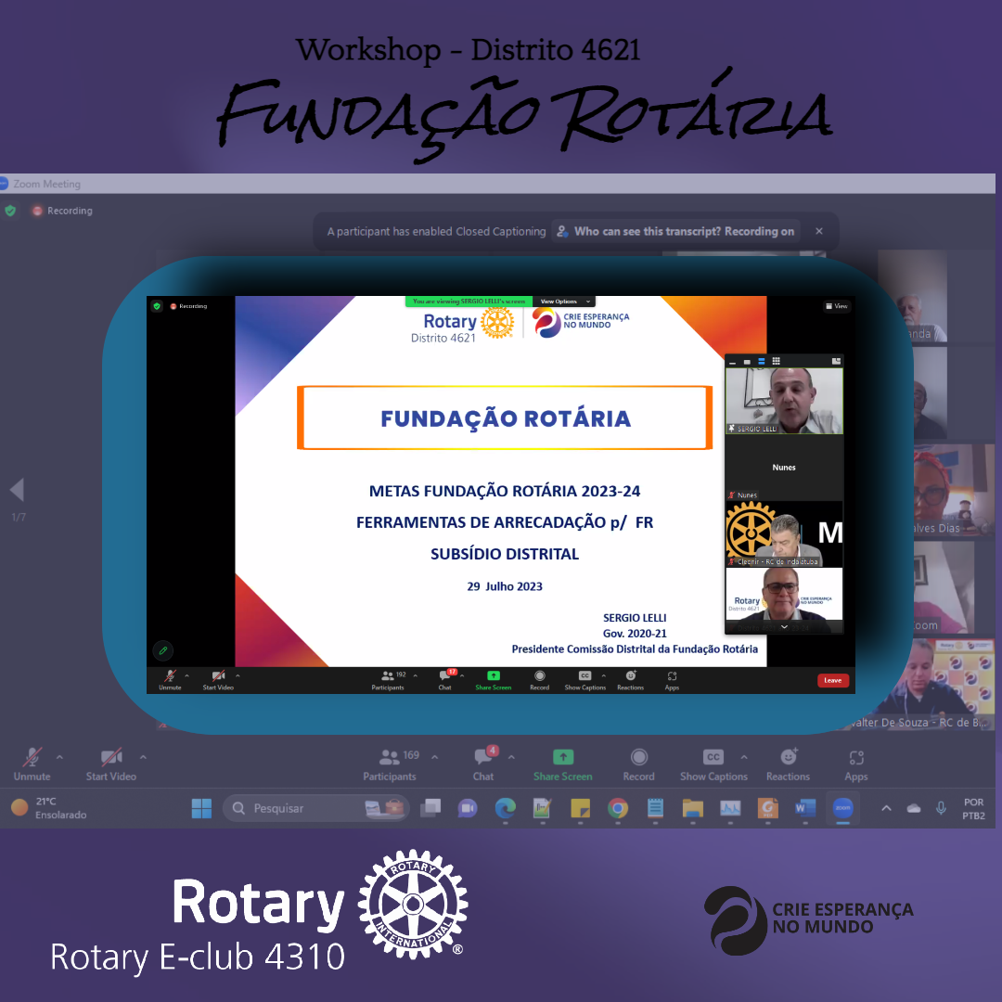Switch thumbnail panel to grid view

coord(776,361)
